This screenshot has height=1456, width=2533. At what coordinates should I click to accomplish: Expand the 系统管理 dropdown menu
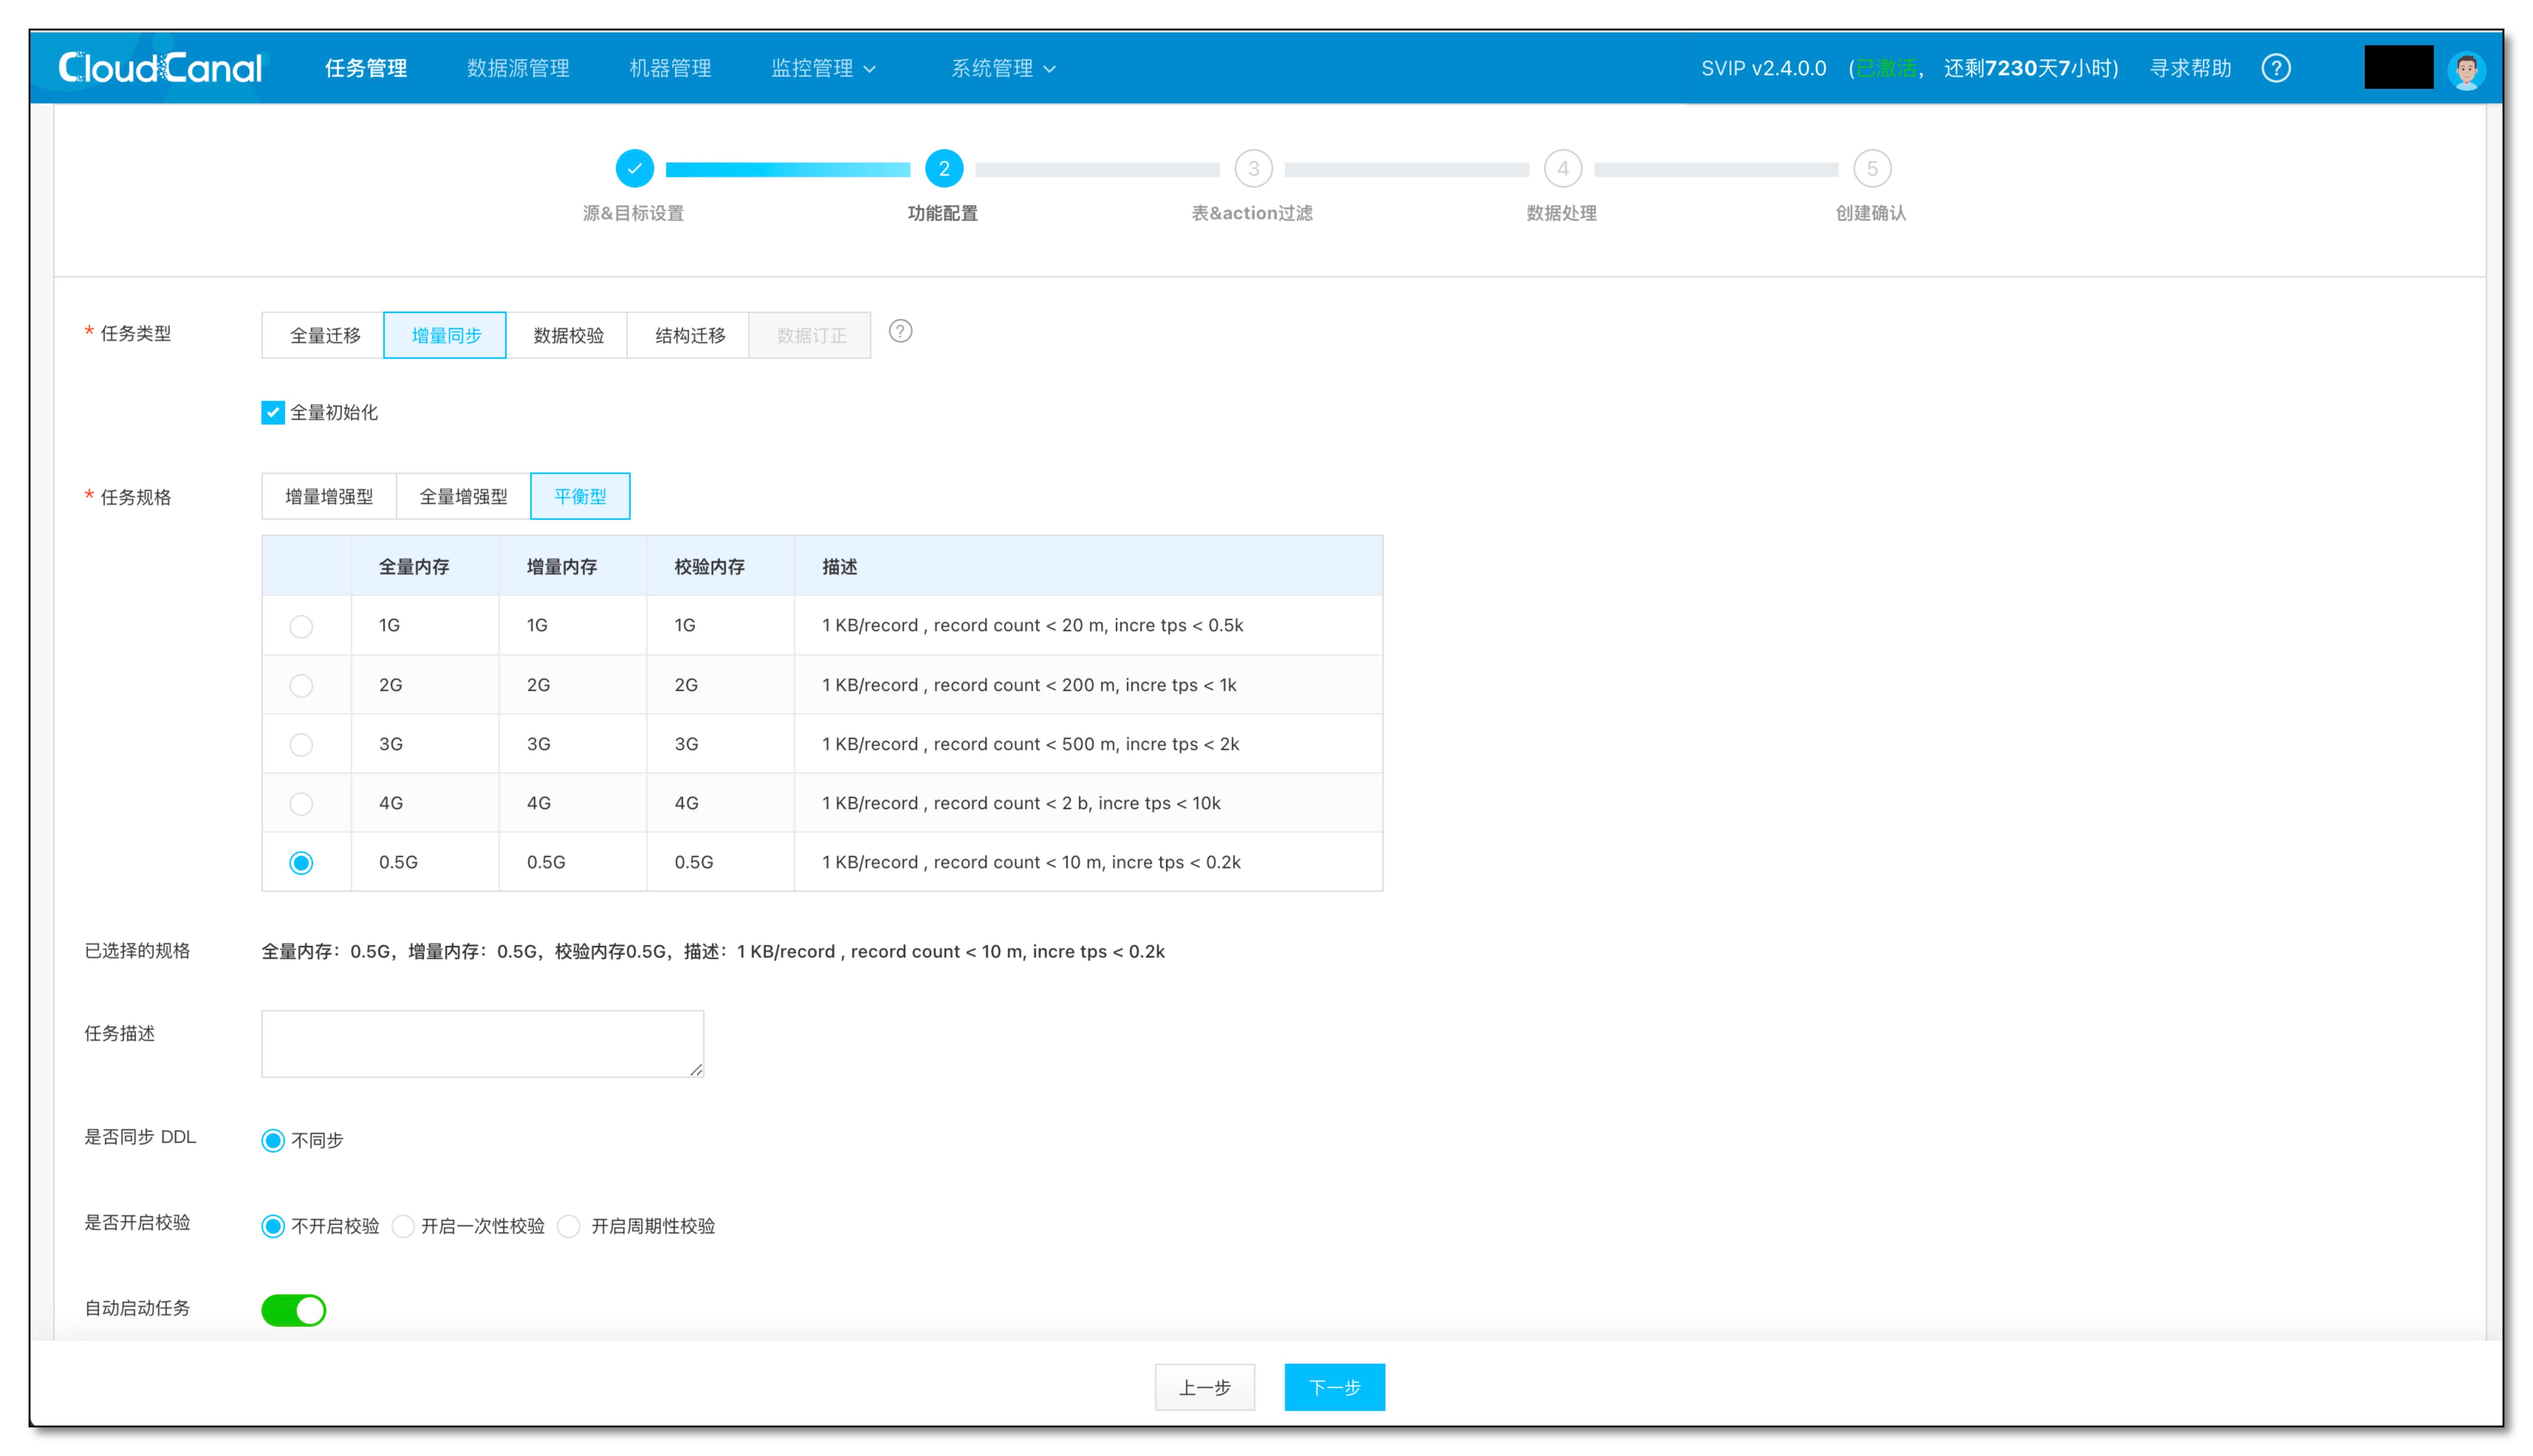[1003, 68]
